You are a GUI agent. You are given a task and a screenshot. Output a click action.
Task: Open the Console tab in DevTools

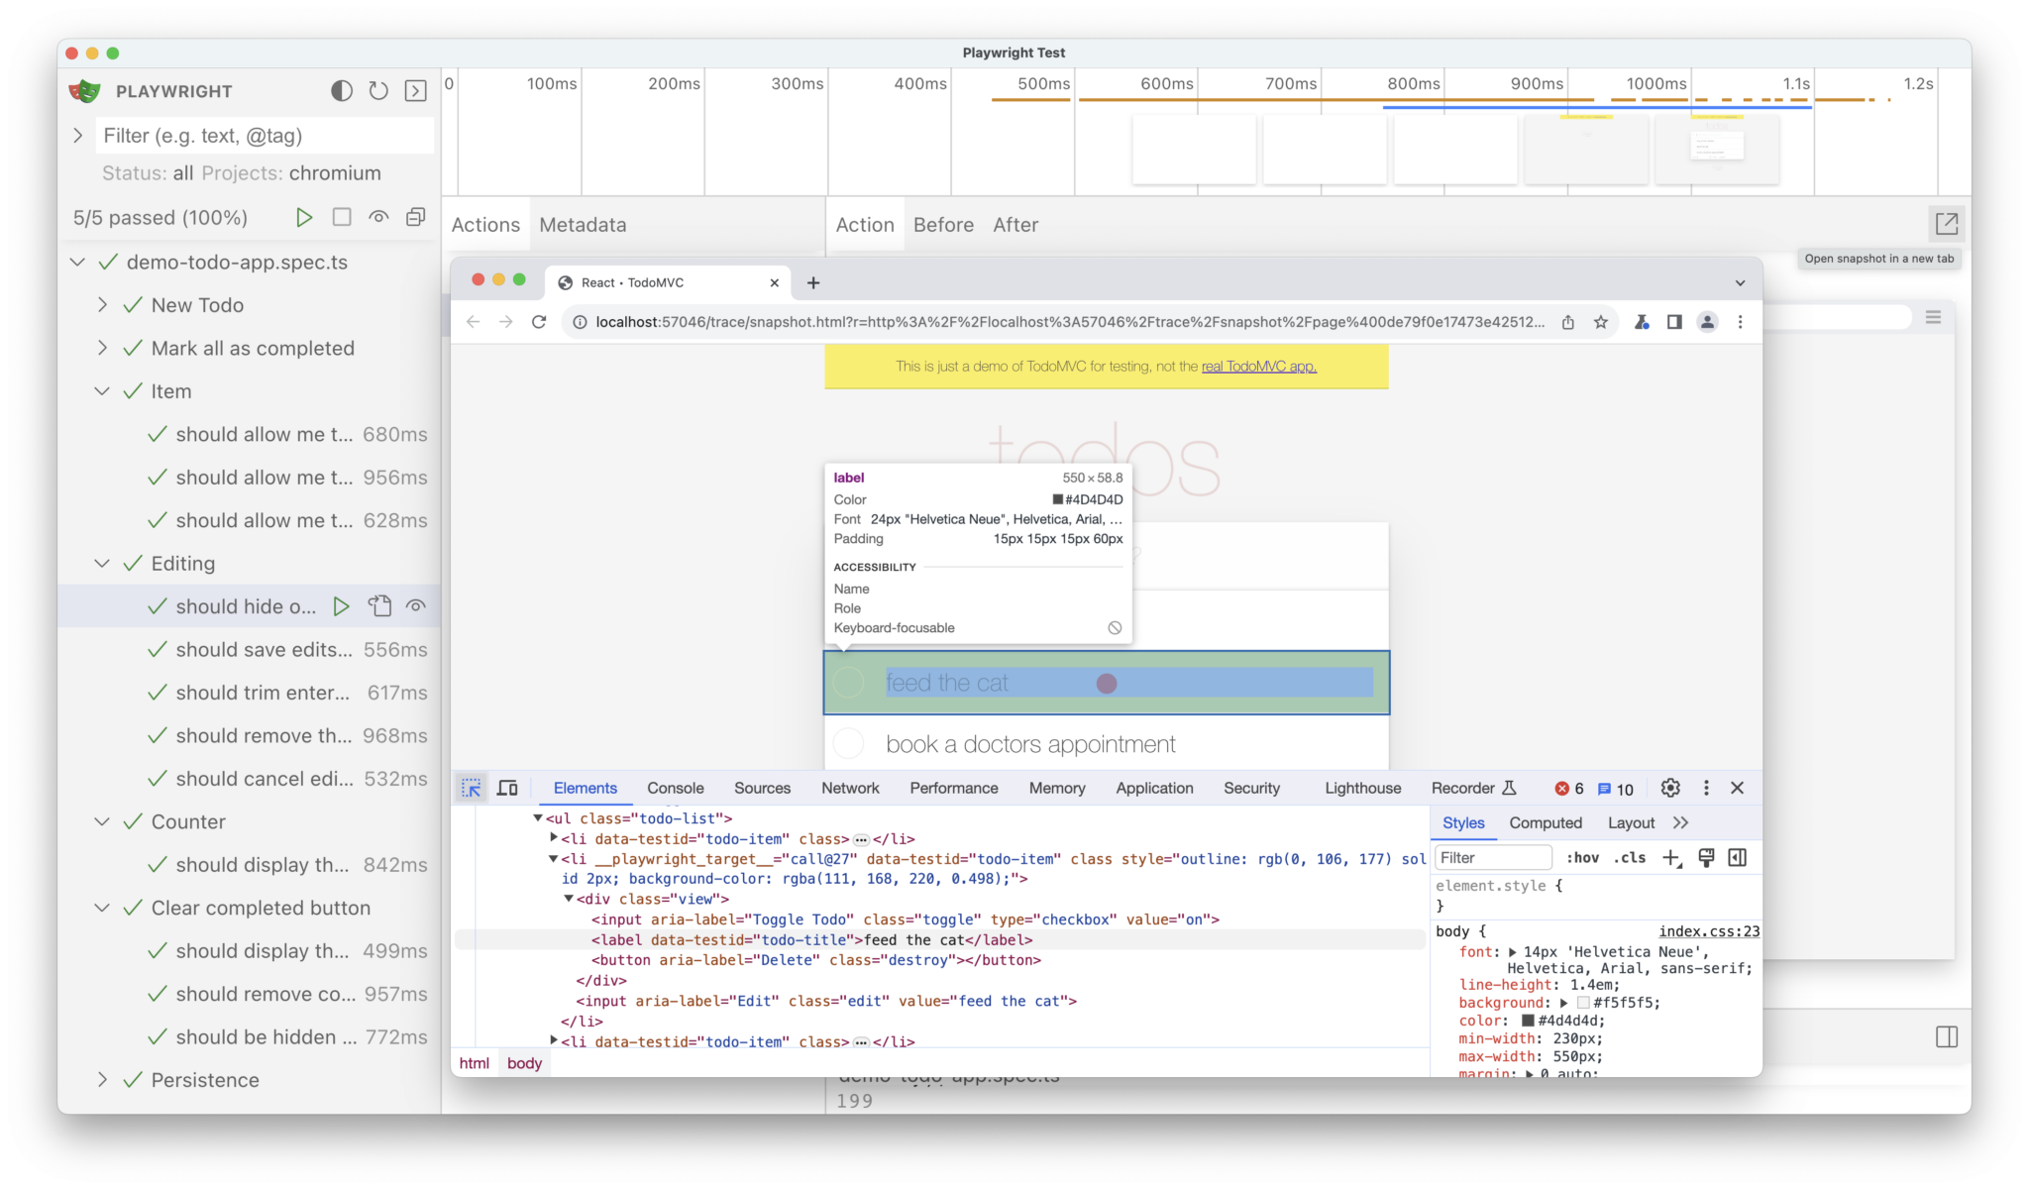point(675,788)
